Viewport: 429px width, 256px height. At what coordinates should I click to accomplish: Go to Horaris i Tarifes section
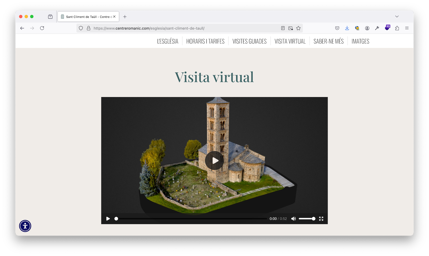[205, 41]
